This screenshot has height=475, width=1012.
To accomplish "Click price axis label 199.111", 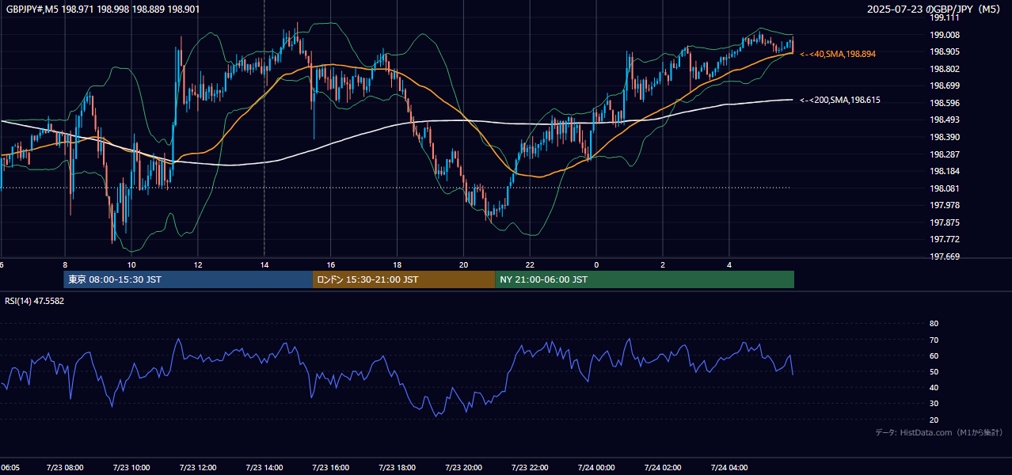I will click(x=945, y=17).
